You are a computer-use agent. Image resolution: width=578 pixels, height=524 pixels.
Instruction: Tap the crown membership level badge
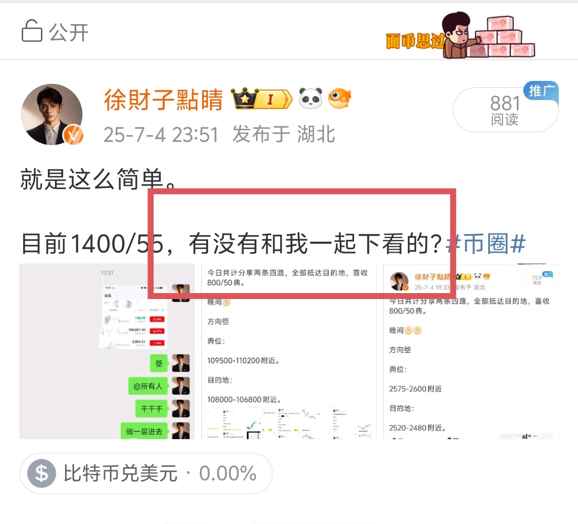261,99
